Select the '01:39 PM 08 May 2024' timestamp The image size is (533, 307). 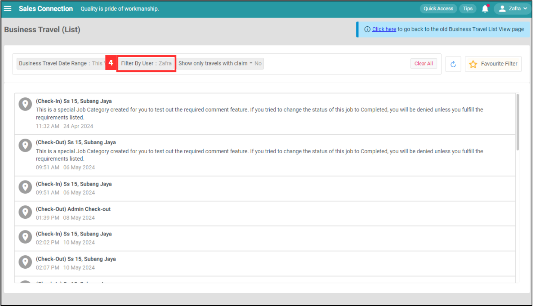click(x=65, y=217)
